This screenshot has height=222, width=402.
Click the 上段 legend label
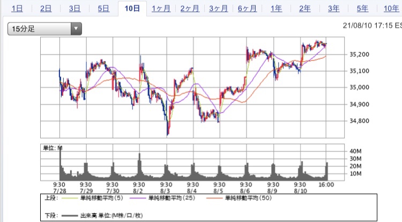51,198
